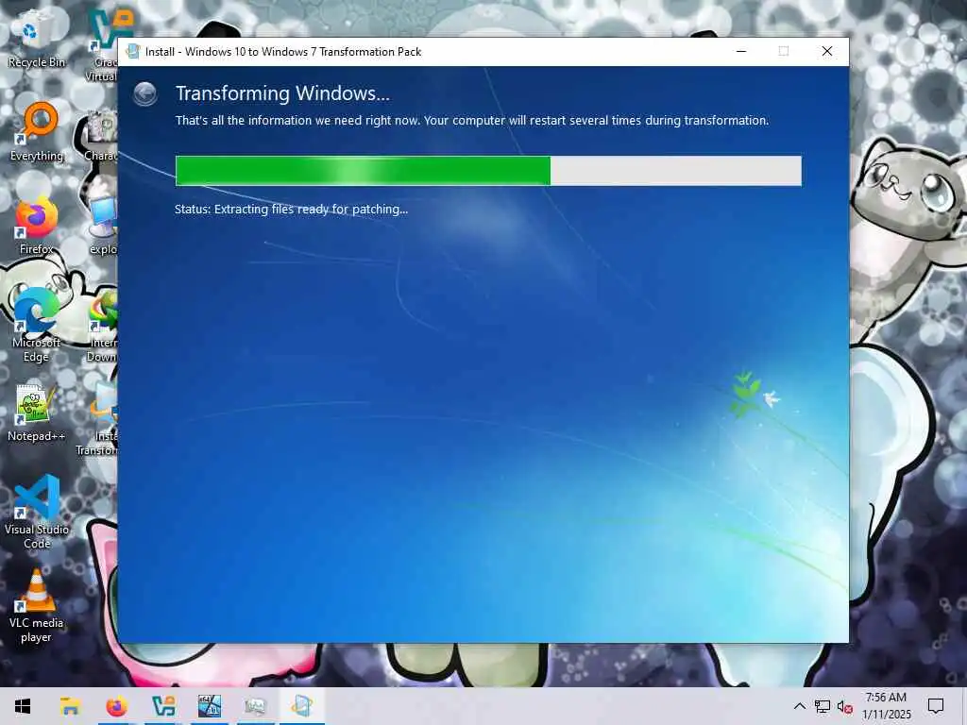967x725 pixels.
Task: Select the VLC media player desktop shortcut
Action: [x=37, y=605]
